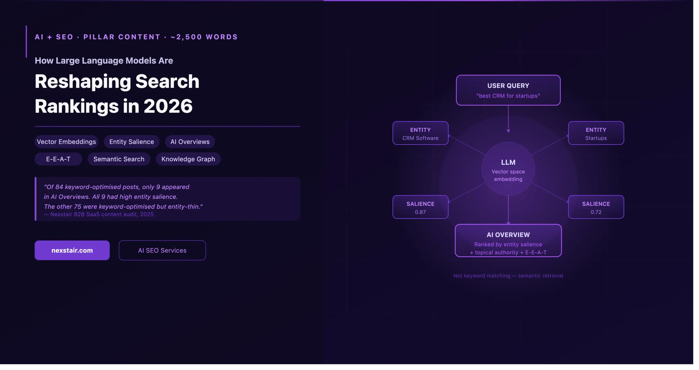Click the USER QUERY diagram box

pos(508,90)
